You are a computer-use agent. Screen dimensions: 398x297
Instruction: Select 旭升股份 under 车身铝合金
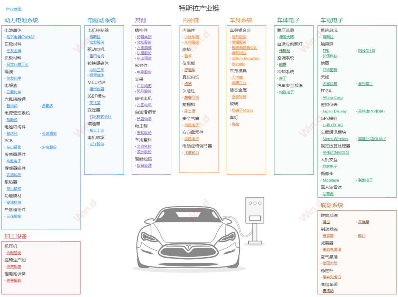[x=239, y=37]
